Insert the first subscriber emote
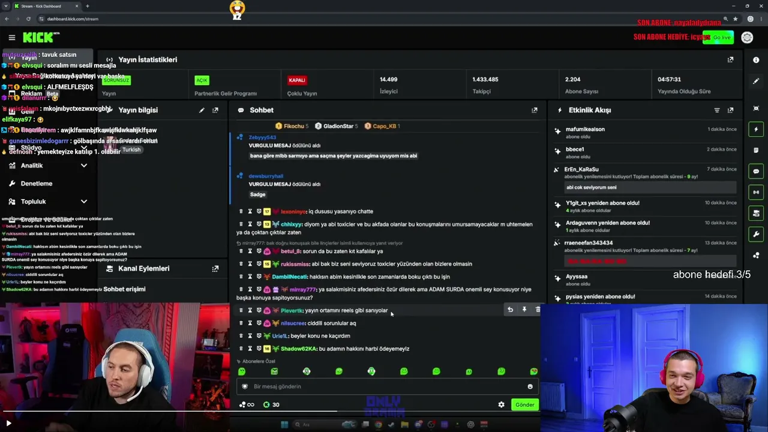This screenshot has width=768, height=432. click(242, 372)
